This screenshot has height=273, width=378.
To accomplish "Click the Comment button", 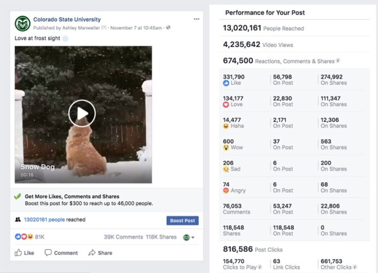I will [x=61, y=253].
